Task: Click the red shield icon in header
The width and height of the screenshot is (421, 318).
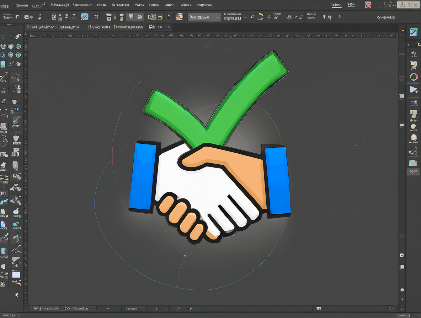Action: tap(368, 5)
